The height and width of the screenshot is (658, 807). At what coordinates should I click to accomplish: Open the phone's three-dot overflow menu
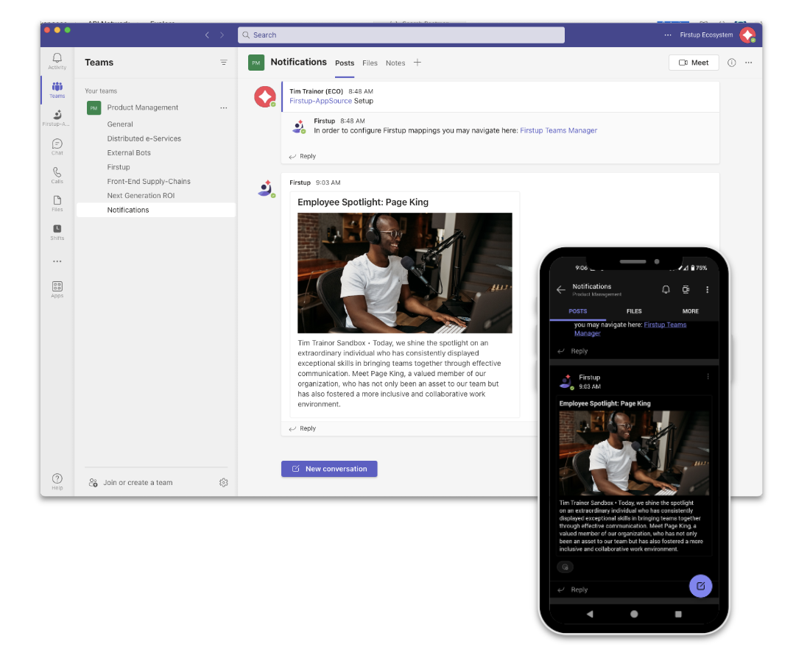click(707, 290)
